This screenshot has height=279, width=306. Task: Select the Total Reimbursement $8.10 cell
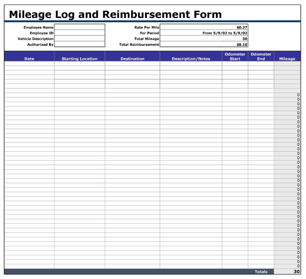pyautogui.click(x=204, y=44)
